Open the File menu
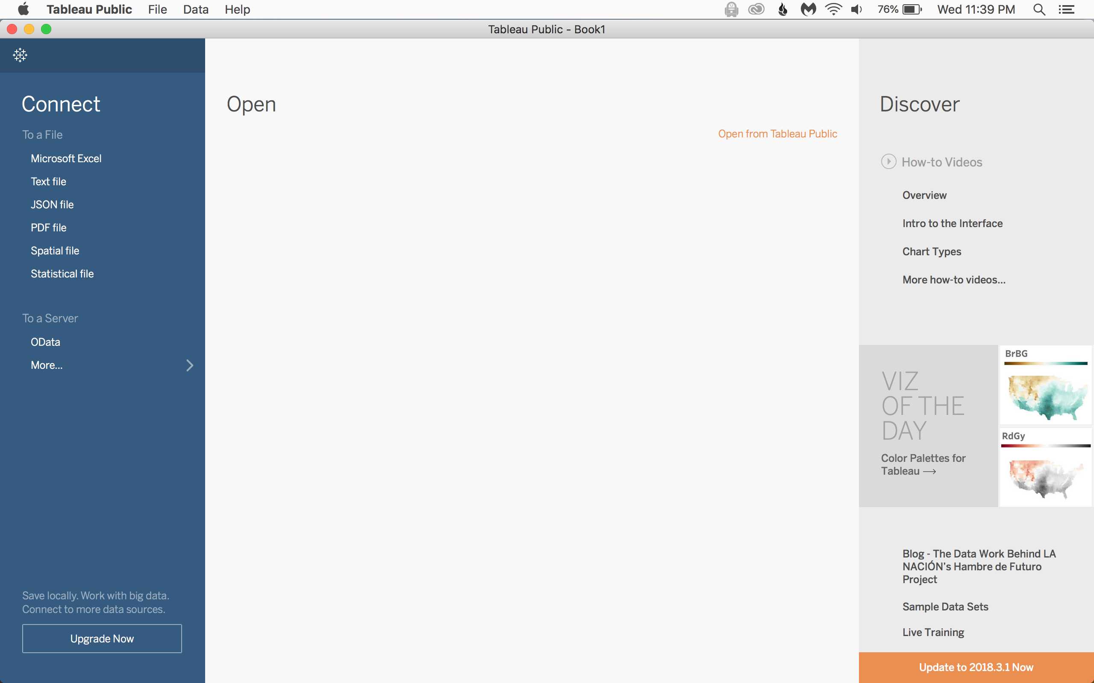The image size is (1094, 683). (157, 9)
